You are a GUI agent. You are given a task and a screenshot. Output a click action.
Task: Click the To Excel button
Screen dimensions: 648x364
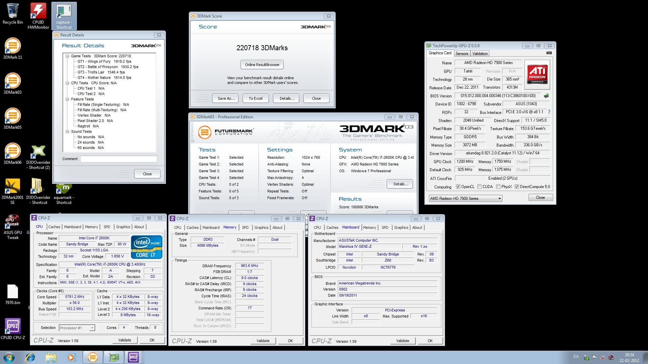click(255, 98)
